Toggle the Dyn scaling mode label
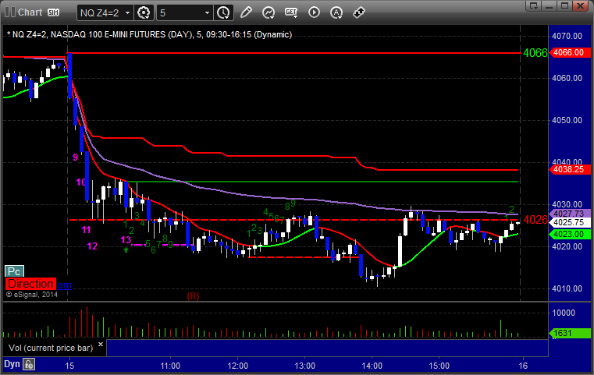The height and width of the screenshot is (375, 594). tap(12, 363)
